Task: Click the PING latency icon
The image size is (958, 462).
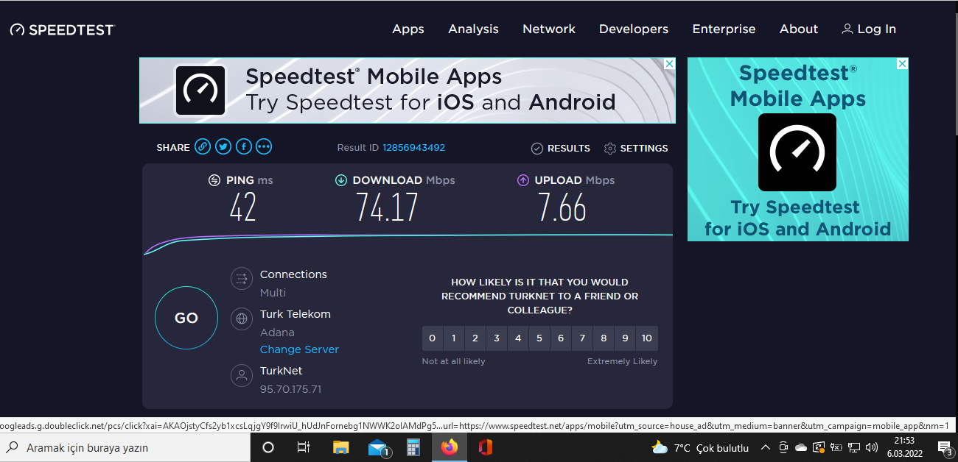Action: tap(214, 180)
